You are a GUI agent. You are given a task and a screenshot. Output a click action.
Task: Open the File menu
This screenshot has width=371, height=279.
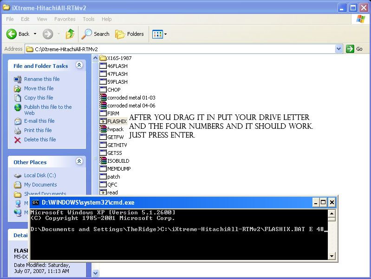point(10,19)
